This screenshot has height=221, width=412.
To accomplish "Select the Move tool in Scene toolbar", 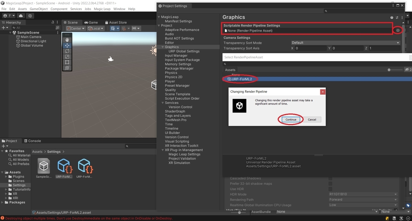I will pyautogui.click(x=67, y=45).
